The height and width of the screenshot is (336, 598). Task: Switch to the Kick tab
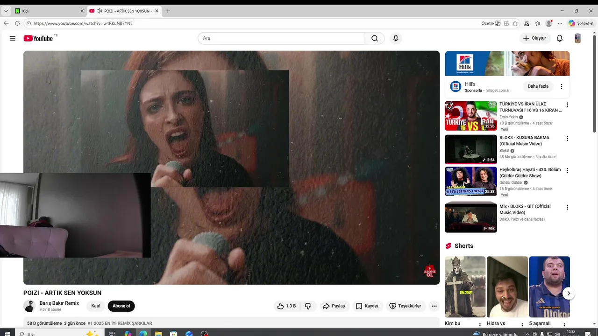[48, 11]
